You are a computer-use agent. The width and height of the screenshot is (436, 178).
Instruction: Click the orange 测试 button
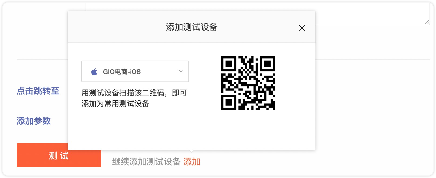point(59,155)
